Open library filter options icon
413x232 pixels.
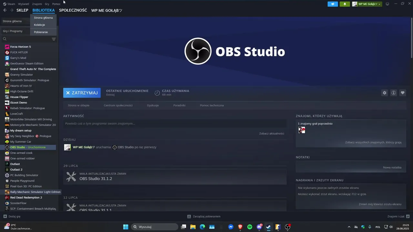tap(54, 39)
